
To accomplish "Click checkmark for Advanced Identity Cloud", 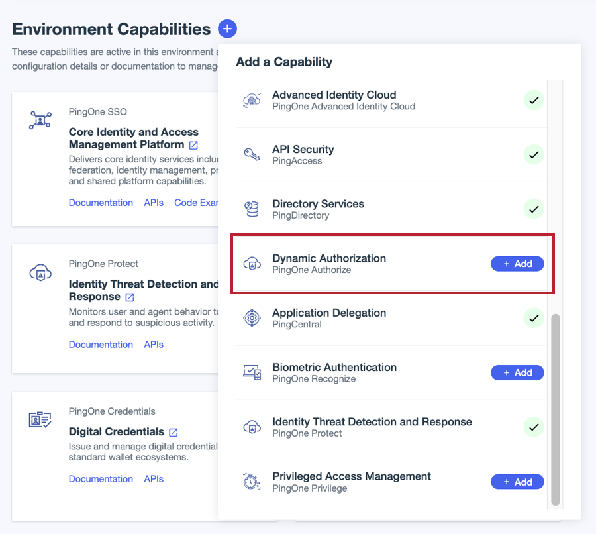I will (534, 101).
